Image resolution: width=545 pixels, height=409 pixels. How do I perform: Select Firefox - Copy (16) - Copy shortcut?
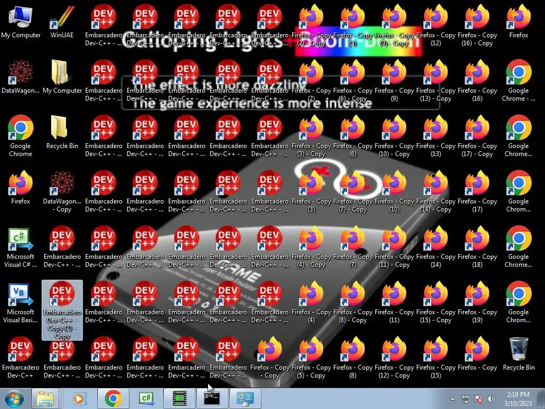[x=477, y=26]
